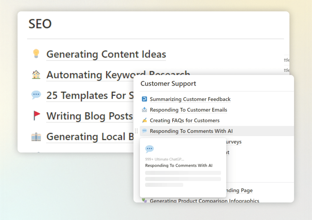Click the building icon beside Generating Local
The height and width of the screenshot is (220, 312).
tap(36, 136)
